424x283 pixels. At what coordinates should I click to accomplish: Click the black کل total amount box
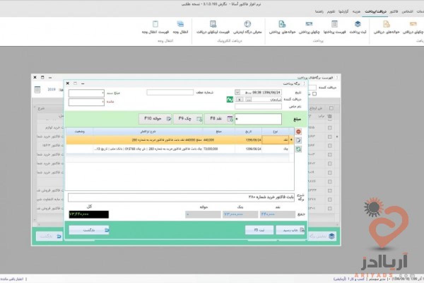pos(89,214)
